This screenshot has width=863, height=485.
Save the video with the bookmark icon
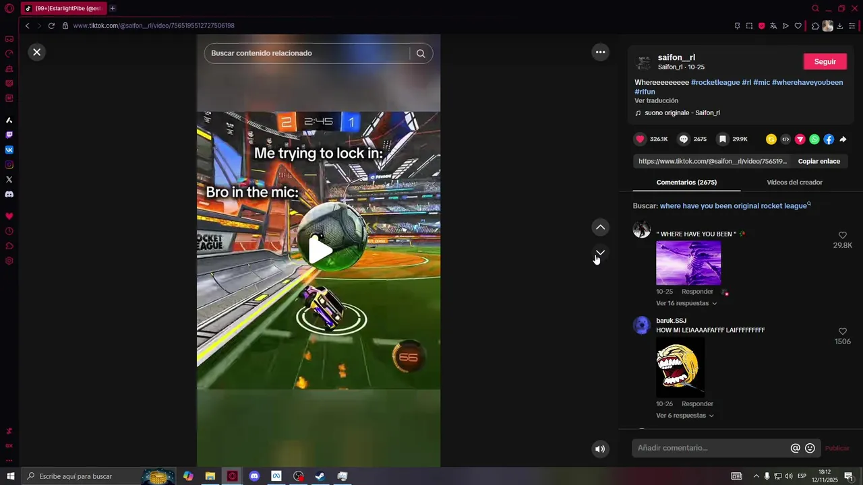(723, 139)
